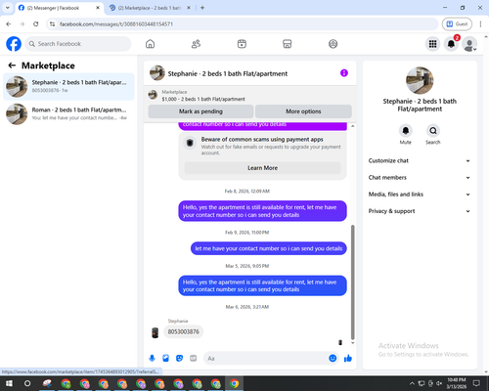Show hidden system tray icons
This screenshot has width=489, height=391.
pos(412,383)
